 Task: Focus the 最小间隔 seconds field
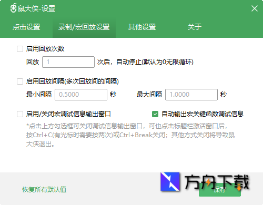(x=81, y=95)
